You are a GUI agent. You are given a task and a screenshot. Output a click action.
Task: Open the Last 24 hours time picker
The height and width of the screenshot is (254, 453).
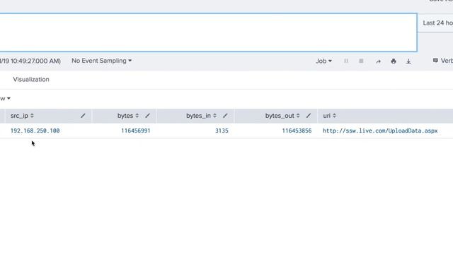435,23
